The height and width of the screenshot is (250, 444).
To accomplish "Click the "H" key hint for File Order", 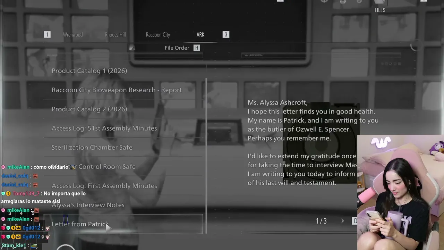I will [197, 48].
